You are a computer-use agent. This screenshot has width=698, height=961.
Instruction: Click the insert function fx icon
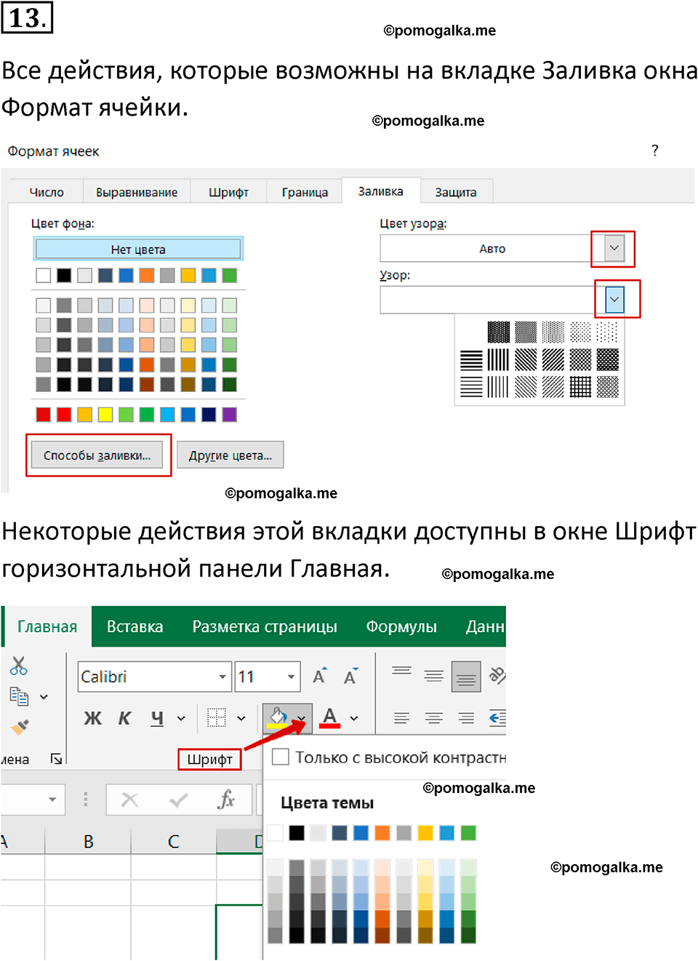point(226,799)
